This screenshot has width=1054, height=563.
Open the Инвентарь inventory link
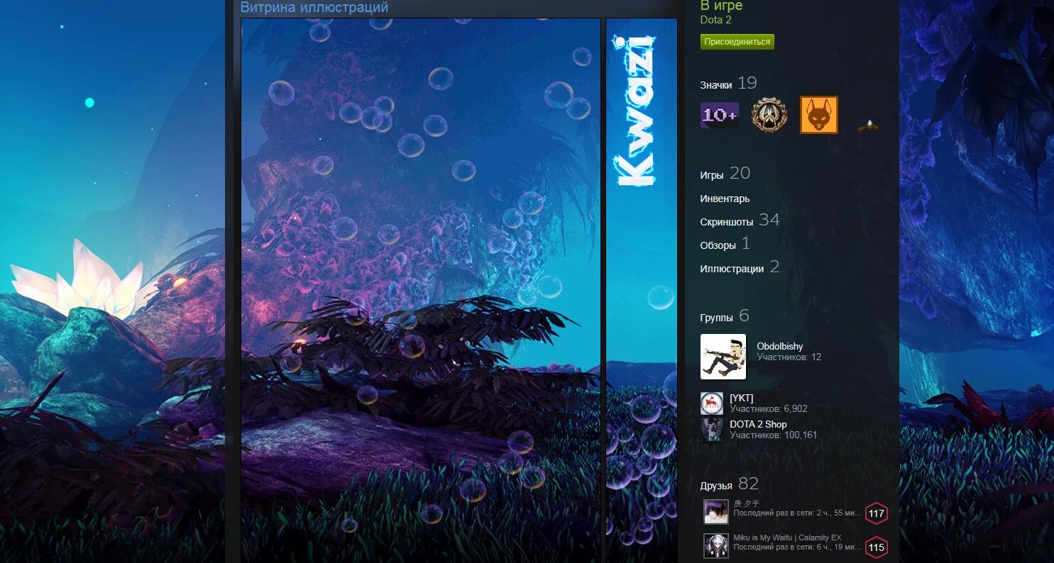725,199
